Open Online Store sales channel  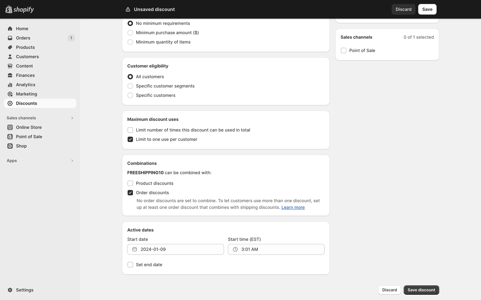(x=29, y=127)
